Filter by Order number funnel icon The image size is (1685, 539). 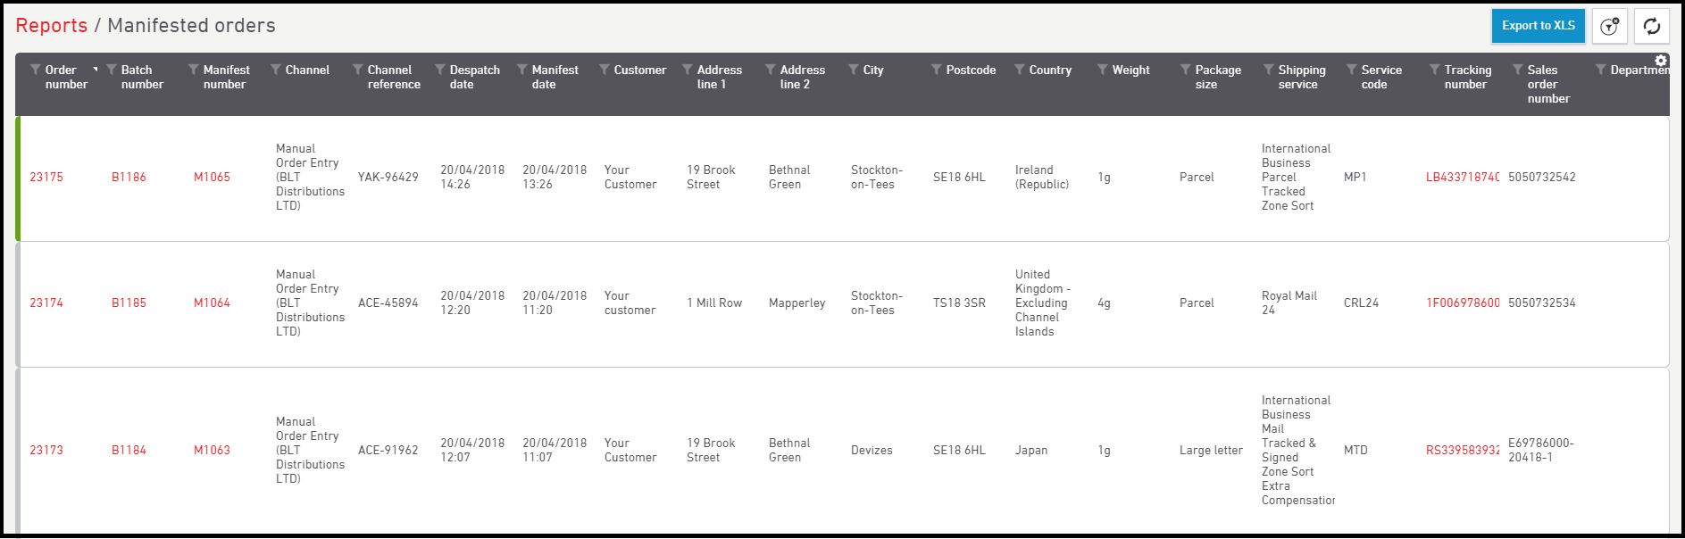coord(36,70)
